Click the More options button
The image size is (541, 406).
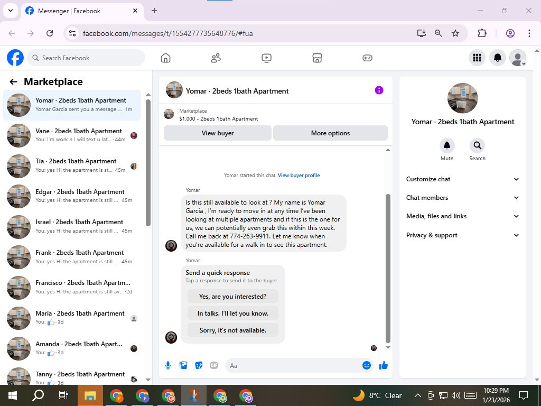(330, 133)
